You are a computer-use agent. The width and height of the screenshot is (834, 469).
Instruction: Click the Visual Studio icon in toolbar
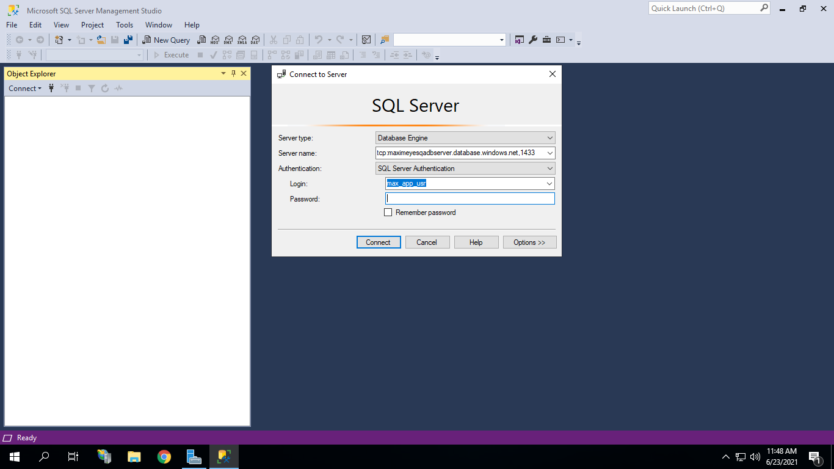[520, 40]
